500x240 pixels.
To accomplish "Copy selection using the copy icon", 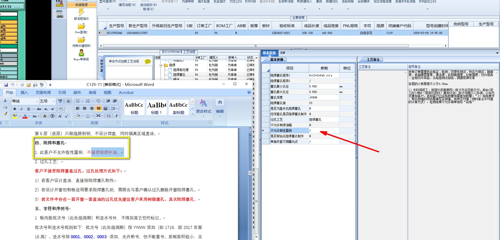I will (x=5, y=107).
